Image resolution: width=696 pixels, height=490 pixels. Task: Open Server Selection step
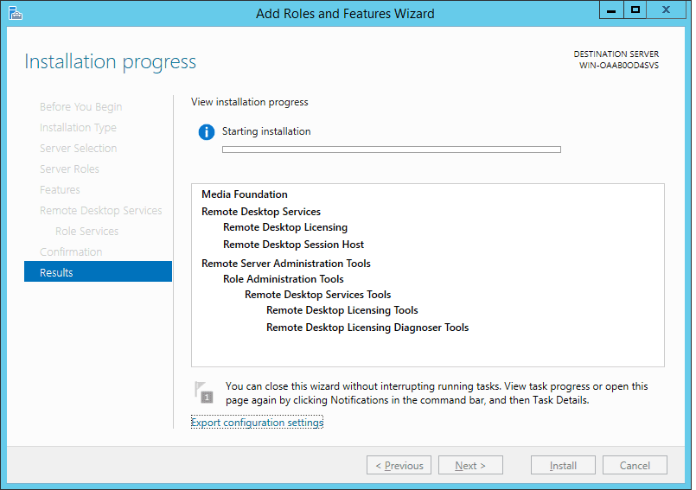[x=79, y=148]
